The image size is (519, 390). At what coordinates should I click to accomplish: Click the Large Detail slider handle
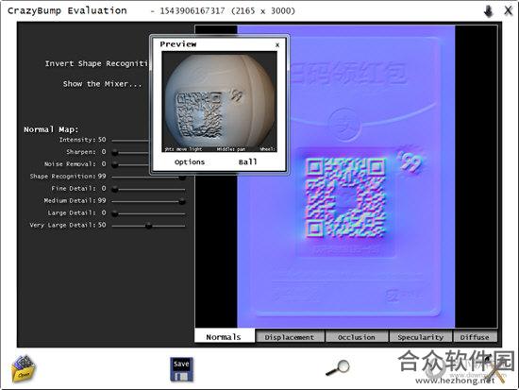click(115, 213)
